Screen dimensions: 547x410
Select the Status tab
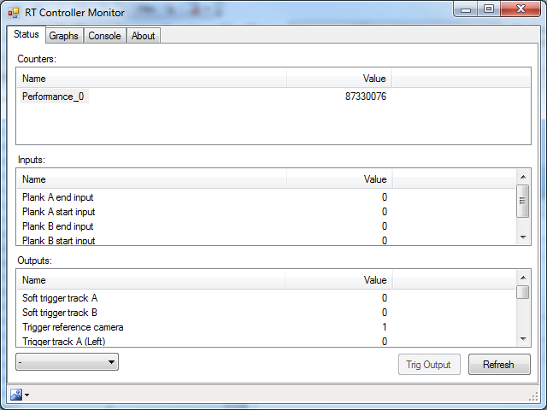[26, 35]
